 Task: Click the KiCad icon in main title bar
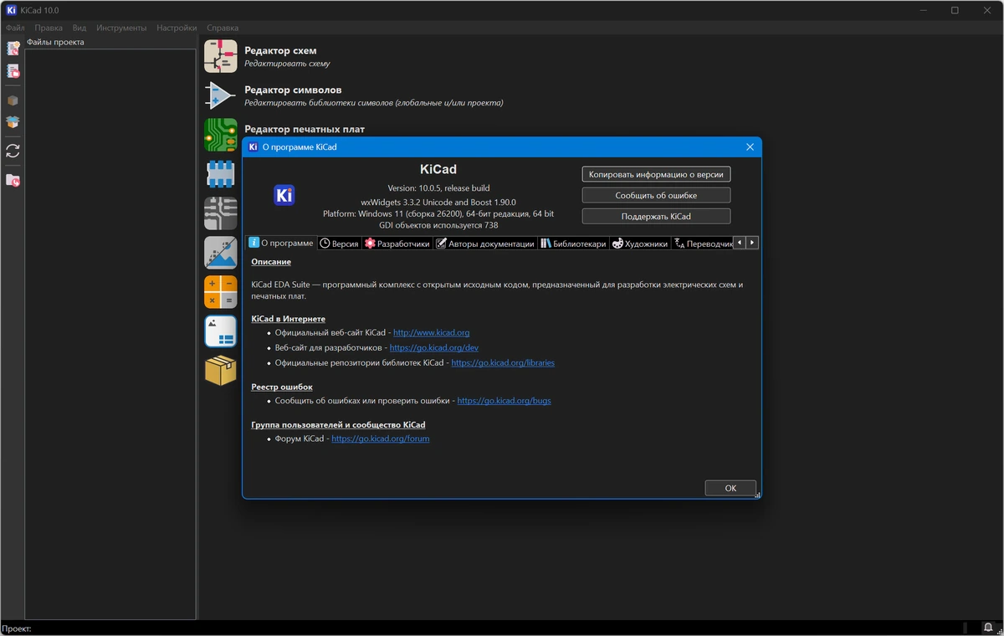(11, 10)
